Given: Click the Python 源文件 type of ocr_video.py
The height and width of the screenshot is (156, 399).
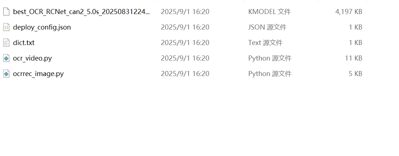Looking at the screenshot, I should click(270, 58).
